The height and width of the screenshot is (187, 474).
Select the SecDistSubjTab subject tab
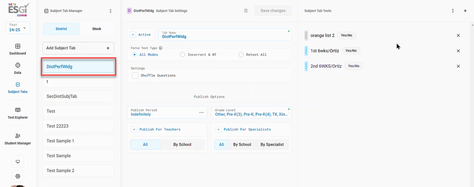pyautogui.click(x=78, y=97)
